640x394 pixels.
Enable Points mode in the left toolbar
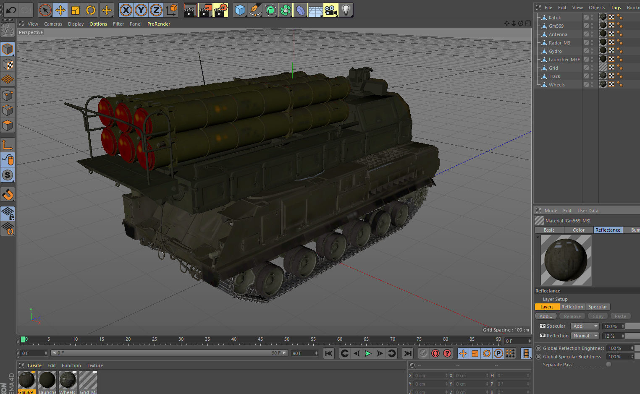pyautogui.click(x=8, y=95)
